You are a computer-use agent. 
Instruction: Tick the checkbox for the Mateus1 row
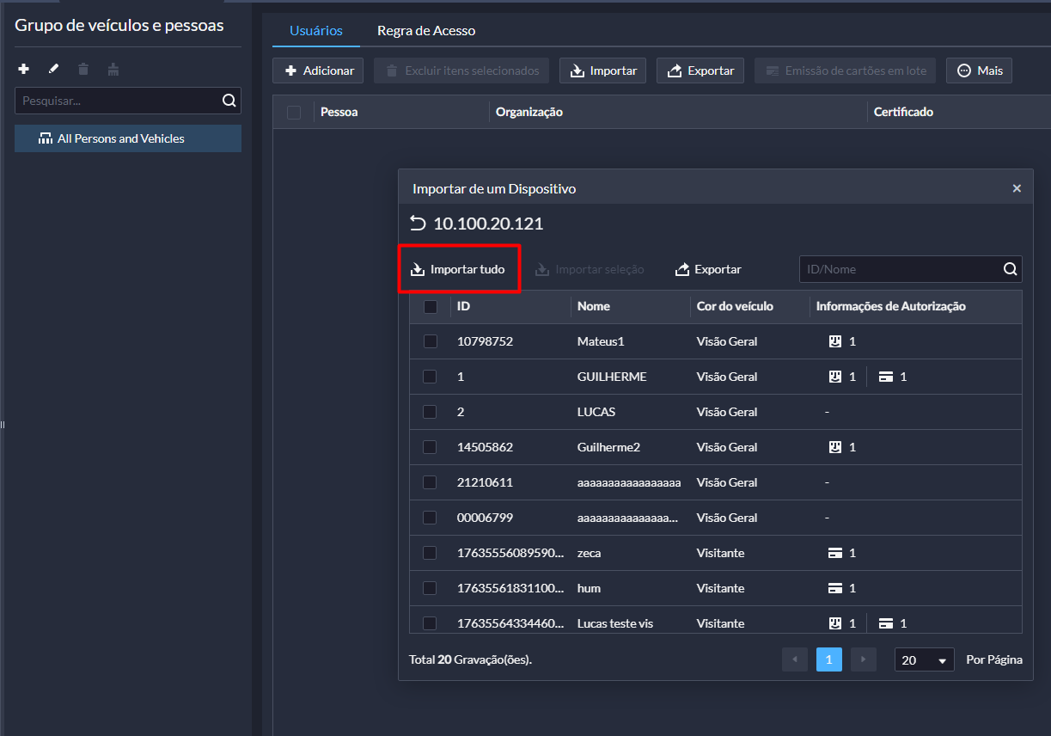tap(431, 341)
